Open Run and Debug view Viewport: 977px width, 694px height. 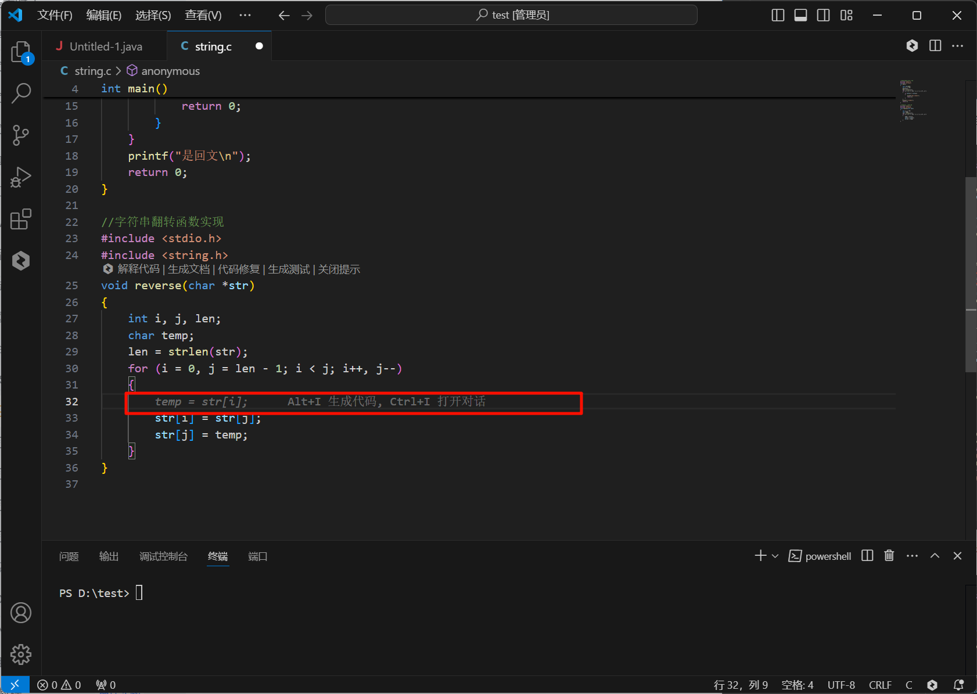(21, 177)
